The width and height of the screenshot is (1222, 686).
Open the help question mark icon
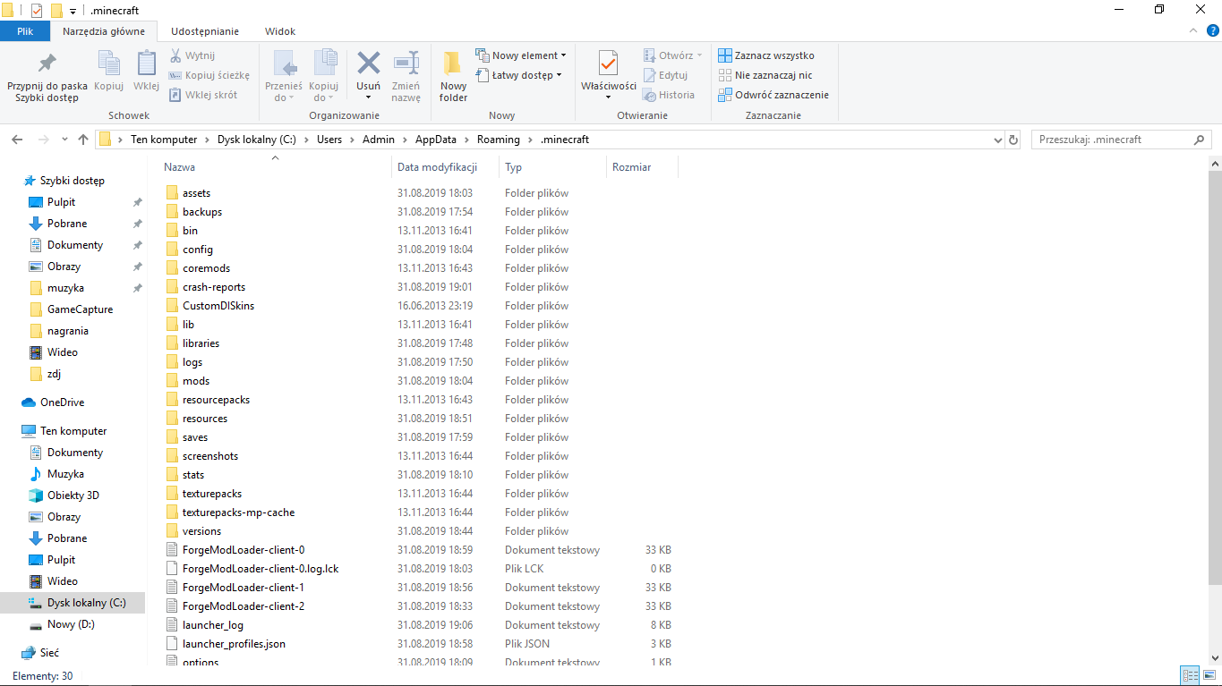(1212, 30)
